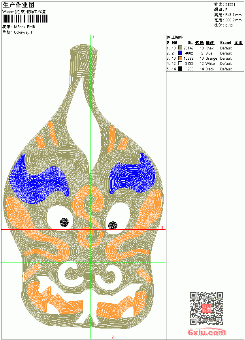This screenshot has width=245, height=340.
Task: Click the QR code image
Action: 206,308
